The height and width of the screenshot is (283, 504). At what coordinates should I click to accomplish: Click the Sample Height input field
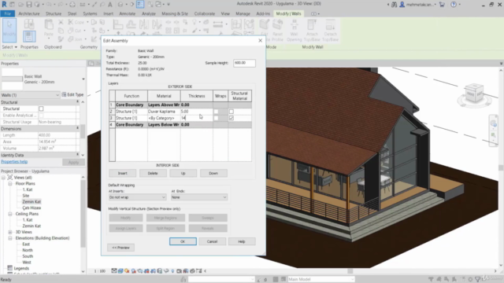[x=244, y=63]
